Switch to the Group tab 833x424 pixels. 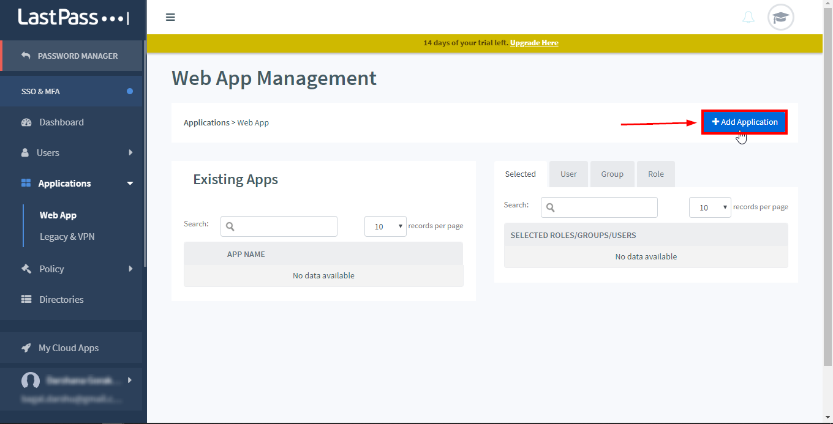coord(612,174)
